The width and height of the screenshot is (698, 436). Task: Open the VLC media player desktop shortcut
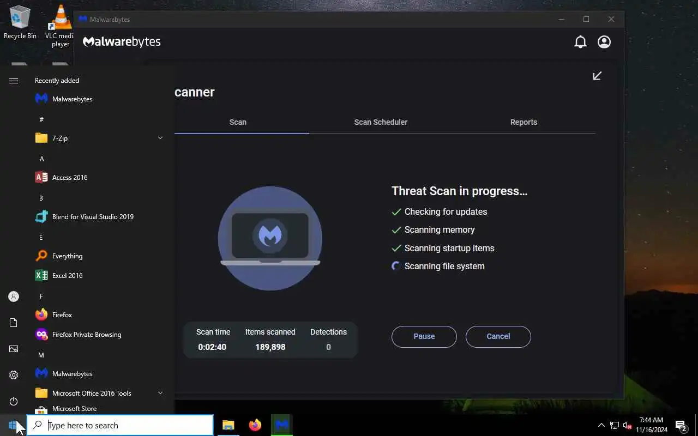click(61, 25)
